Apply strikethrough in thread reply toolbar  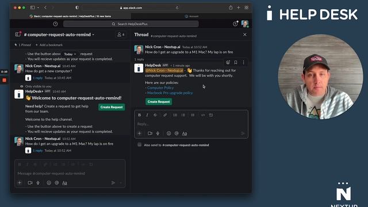155,115
